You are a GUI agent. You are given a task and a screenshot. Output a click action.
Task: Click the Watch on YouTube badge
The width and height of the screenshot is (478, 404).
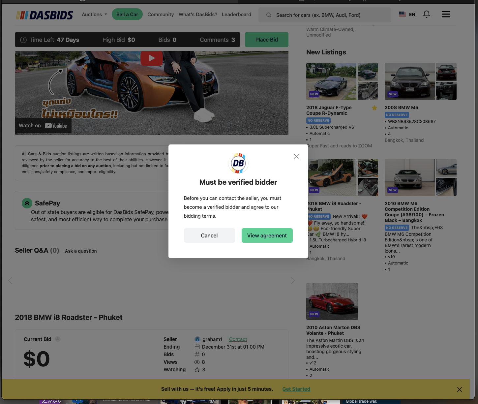pos(43,126)
